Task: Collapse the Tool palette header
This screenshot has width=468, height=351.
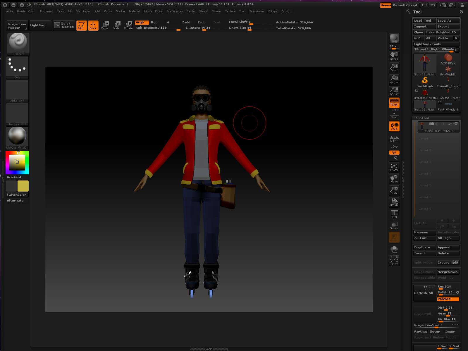Action: coord(417,12)
